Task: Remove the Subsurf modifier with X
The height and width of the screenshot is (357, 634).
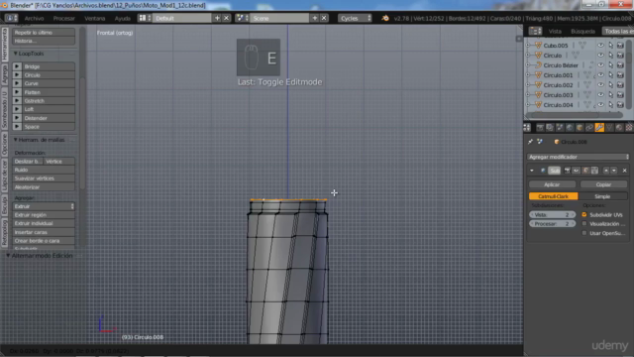Action: point(625,171)
